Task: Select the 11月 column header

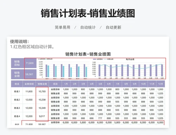Action: click(152, 84)
